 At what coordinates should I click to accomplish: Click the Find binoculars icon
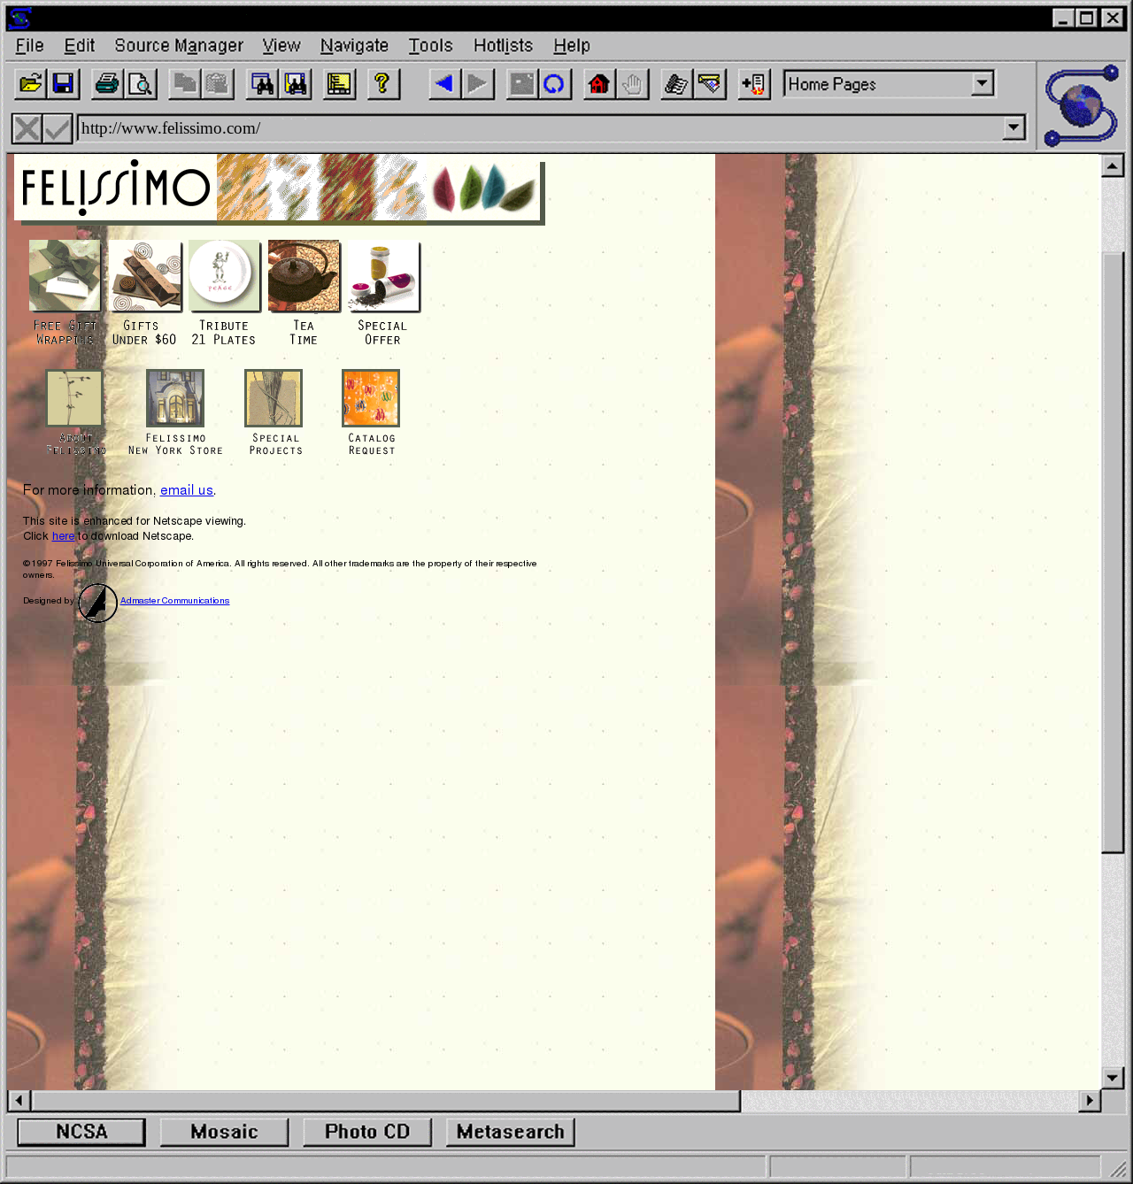262,84
